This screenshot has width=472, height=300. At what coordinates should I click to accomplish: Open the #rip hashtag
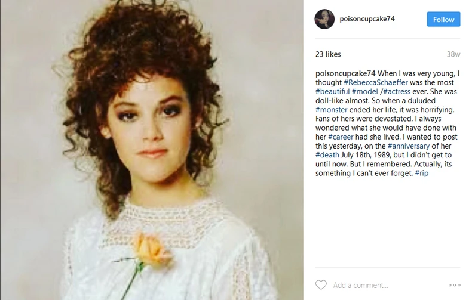[421, 173]
